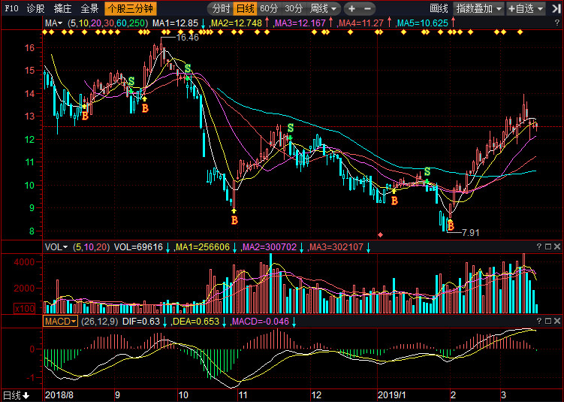Viewport: 564px width, 402px height.
Task: Click the red B buy signal near 7.91 low
Action: [451, 224]
